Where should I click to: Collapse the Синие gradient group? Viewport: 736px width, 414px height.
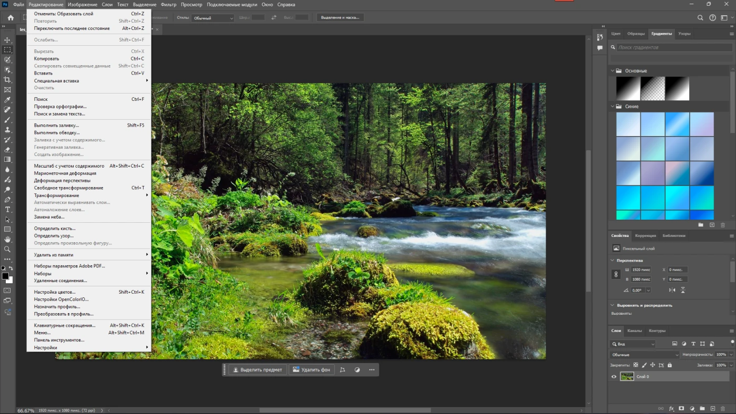(612, 107)
